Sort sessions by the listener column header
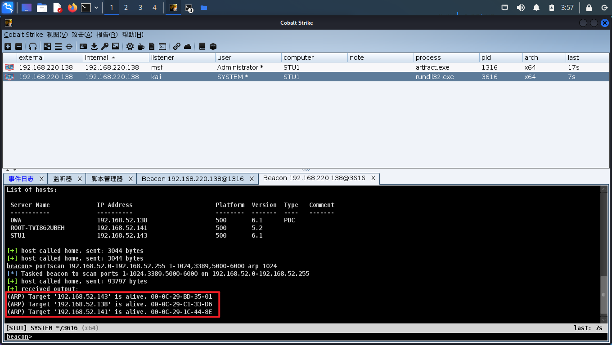This screenshot has width=612, height=345. pos(182,57)
